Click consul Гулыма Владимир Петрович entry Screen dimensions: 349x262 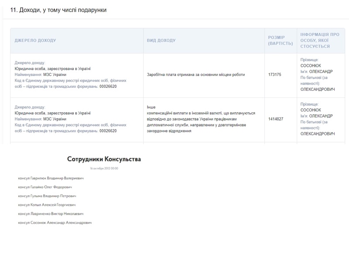(x=47, y=196)
